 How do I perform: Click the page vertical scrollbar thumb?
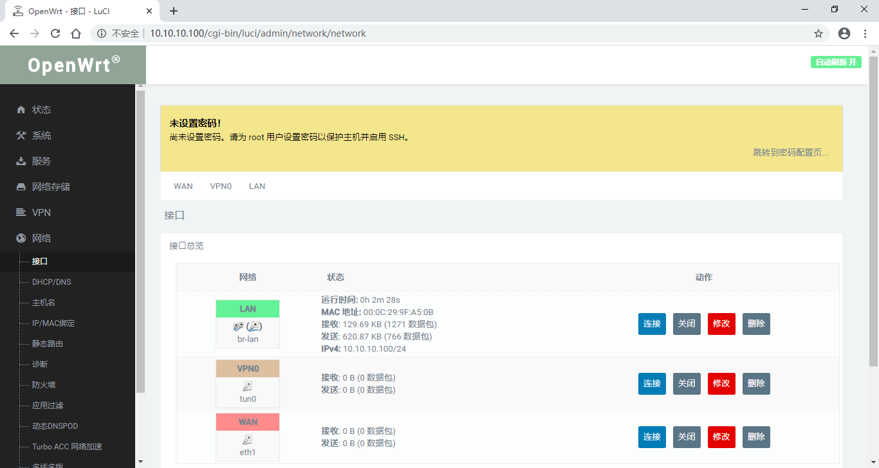pos(874,211)
